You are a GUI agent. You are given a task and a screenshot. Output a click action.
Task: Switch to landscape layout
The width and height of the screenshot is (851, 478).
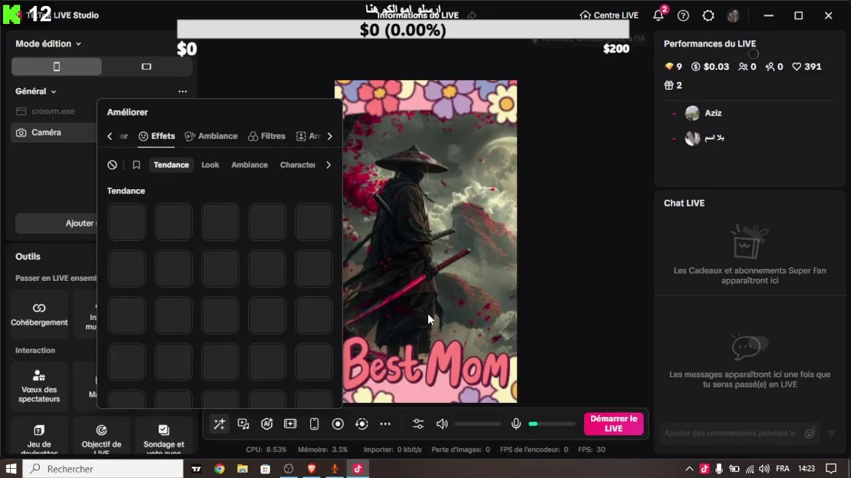pos(147,66)
